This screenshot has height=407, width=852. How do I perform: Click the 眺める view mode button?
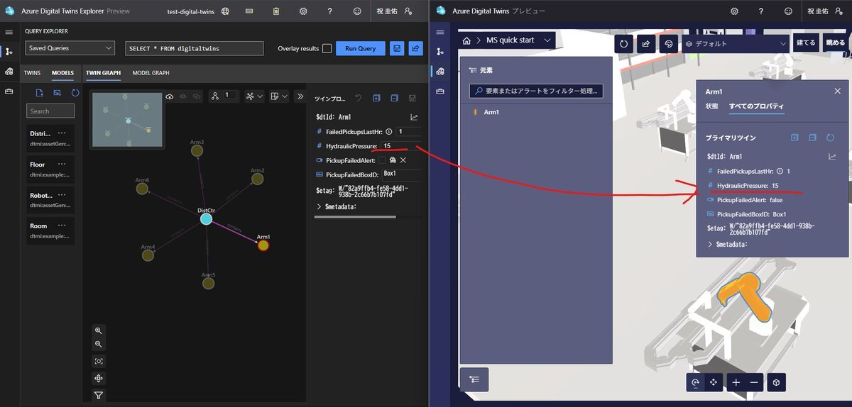coord(835,43)
